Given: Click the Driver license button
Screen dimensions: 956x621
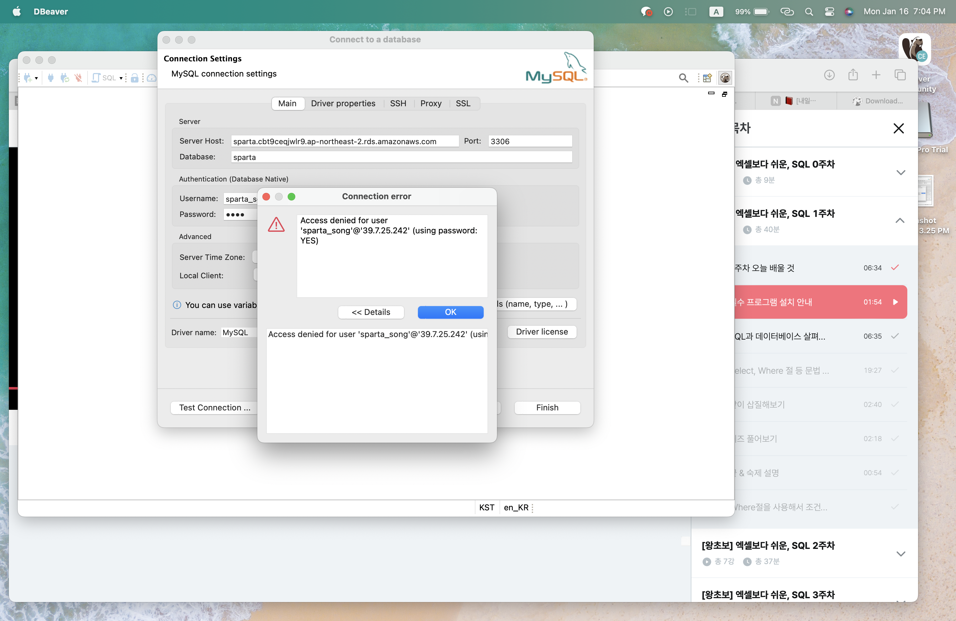Looking at the screenshot, I should click(542, 332).
